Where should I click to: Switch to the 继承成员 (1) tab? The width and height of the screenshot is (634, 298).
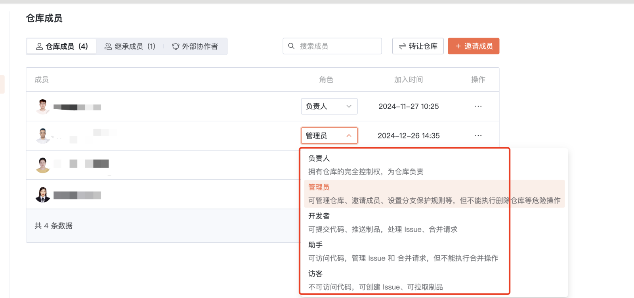click(x=130, y=46)
